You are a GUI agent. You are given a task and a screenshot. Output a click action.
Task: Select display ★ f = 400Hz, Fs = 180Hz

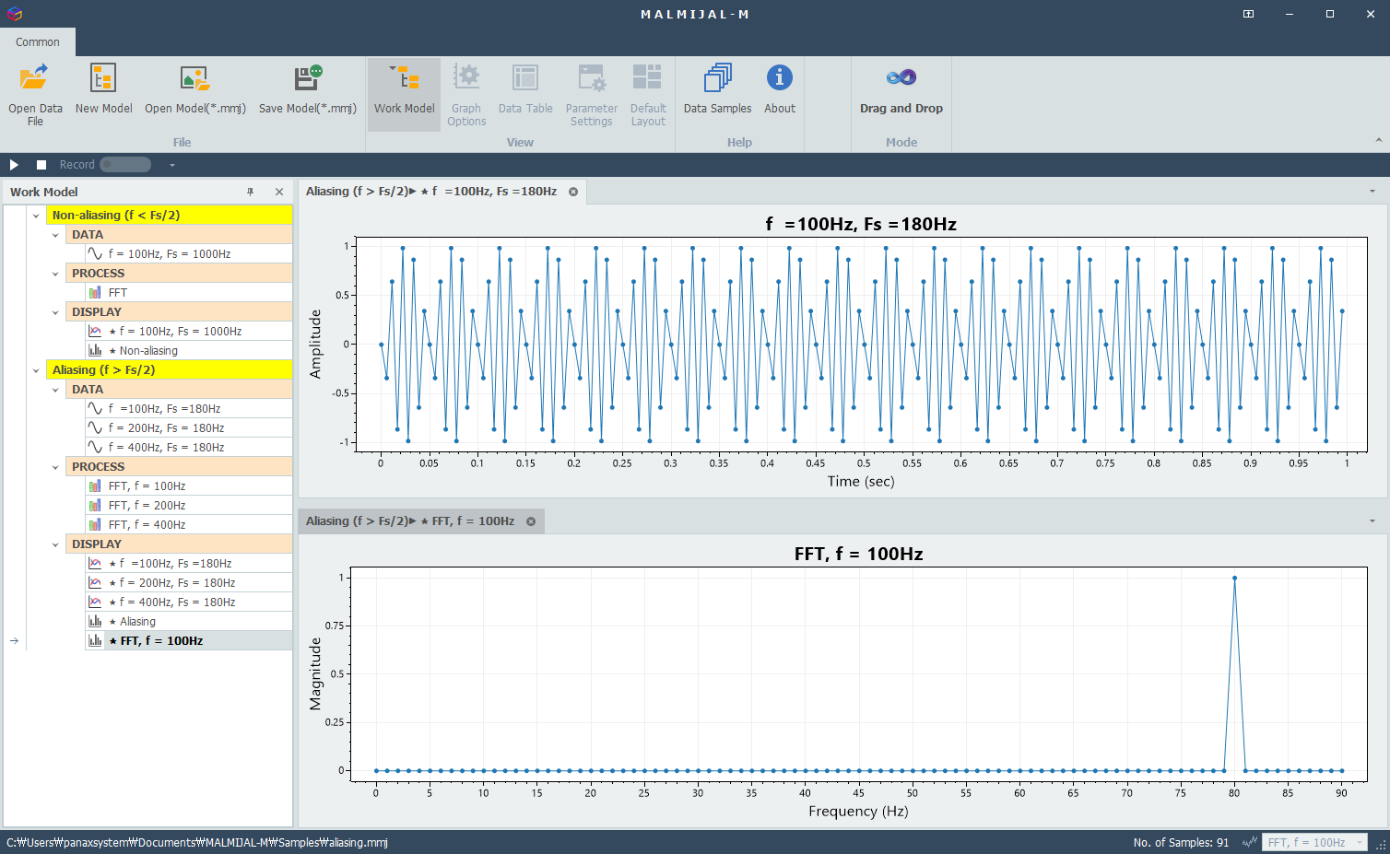(x=189, y=602)
